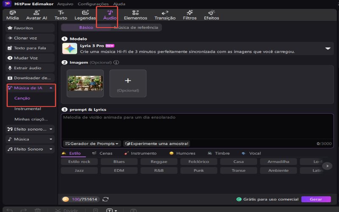The height and width of the screenshot is (212, 339).
Task: Switch to the Básico tab
Action: [x=86, y=28]
